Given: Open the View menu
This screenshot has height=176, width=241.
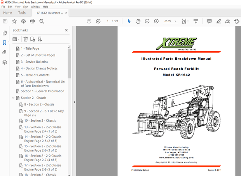Looking at the screenshot, I should pyautogui.click(x=17, y=7).
